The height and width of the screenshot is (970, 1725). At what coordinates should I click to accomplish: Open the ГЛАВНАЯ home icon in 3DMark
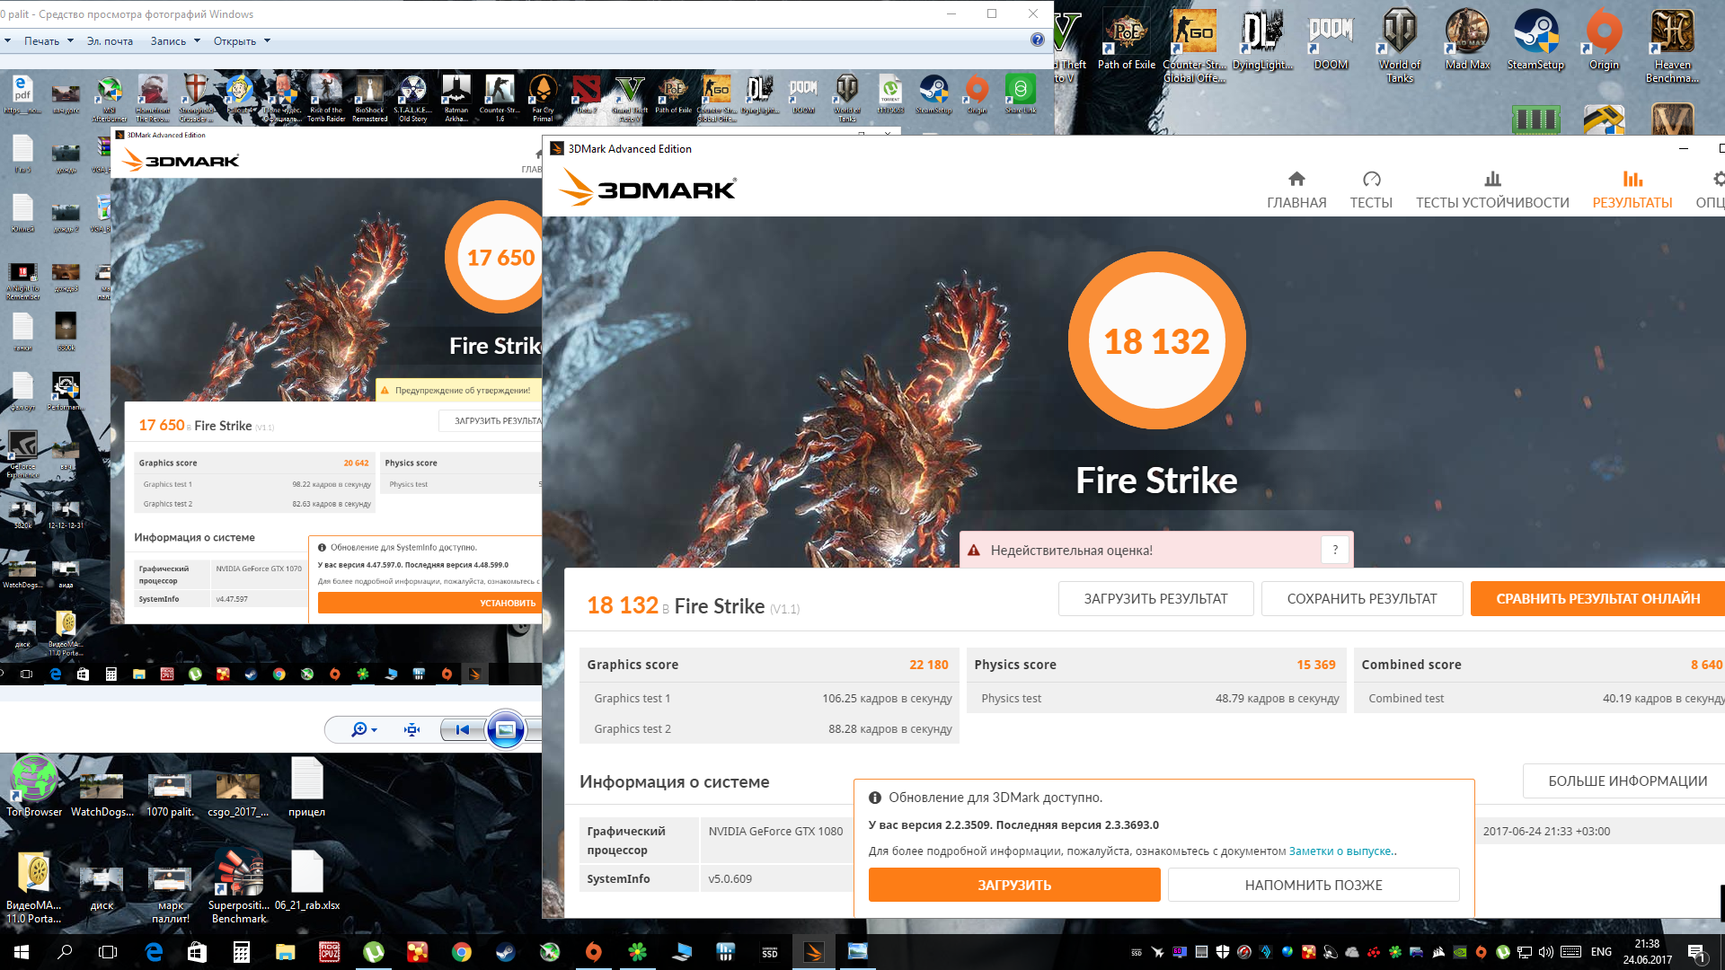point(1296,179)
